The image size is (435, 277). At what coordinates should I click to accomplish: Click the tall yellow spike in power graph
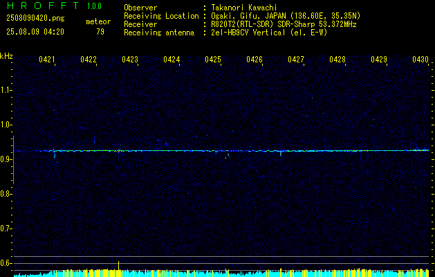point(119,268)
